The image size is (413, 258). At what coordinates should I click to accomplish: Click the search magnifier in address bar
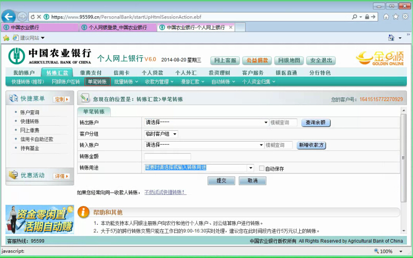pos(355,17)
